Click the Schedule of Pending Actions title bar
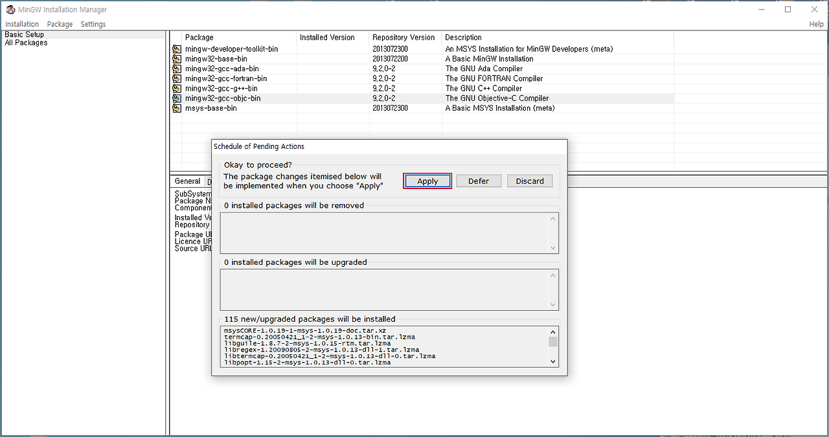The width and height of the screenshot is (829, 437). pyautogui.click(x=389, y=146)
